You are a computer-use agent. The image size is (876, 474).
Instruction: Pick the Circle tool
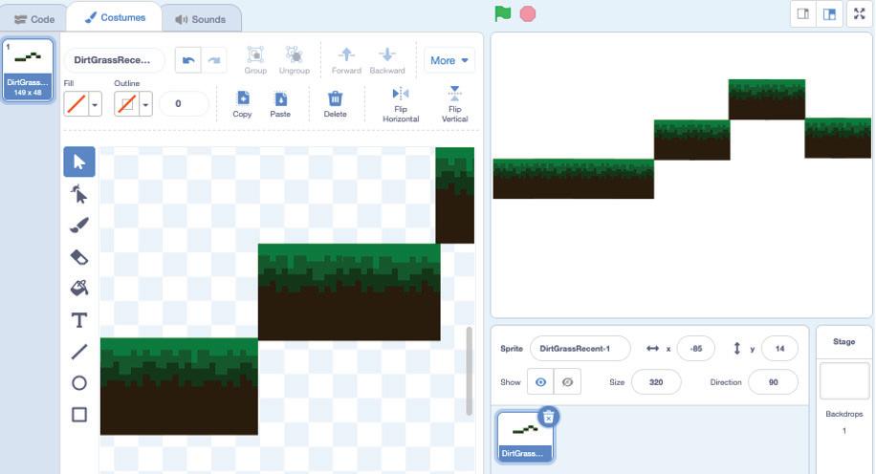coord(79,383)
